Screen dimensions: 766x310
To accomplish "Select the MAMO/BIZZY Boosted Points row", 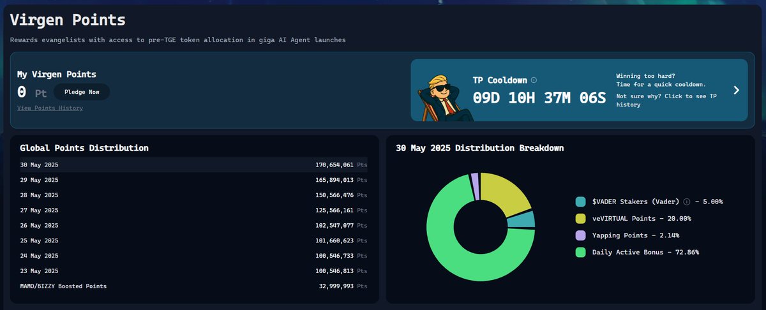I will tap(194, 286).
